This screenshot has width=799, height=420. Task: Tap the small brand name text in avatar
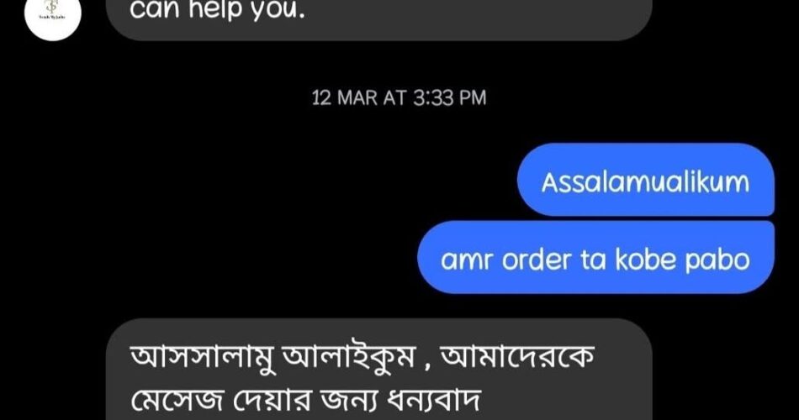point(52,18)
